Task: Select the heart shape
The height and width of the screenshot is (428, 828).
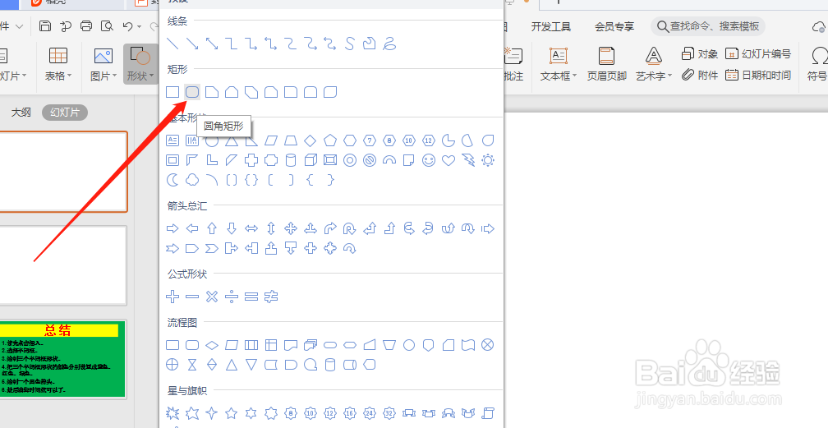Action: (x=448, y=160)
